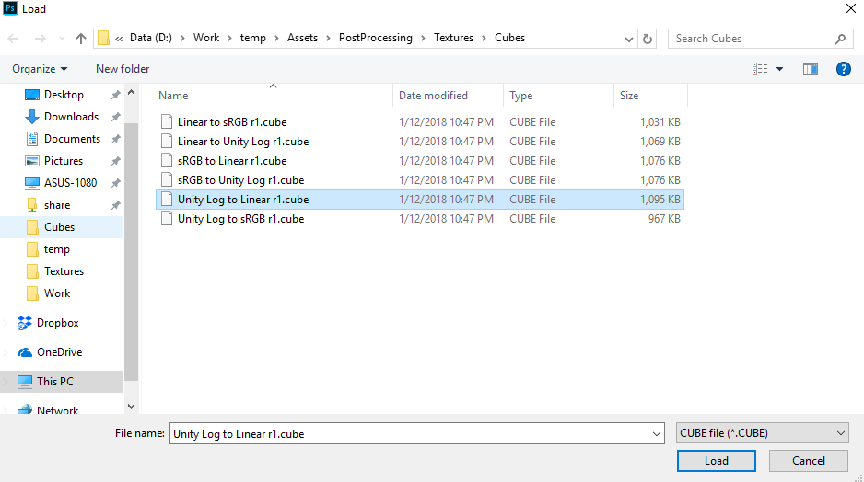Toggle the preview pane icon
The height and width of the screenshot is (482, 864).
pyautogui.click(x=811, y=69)
